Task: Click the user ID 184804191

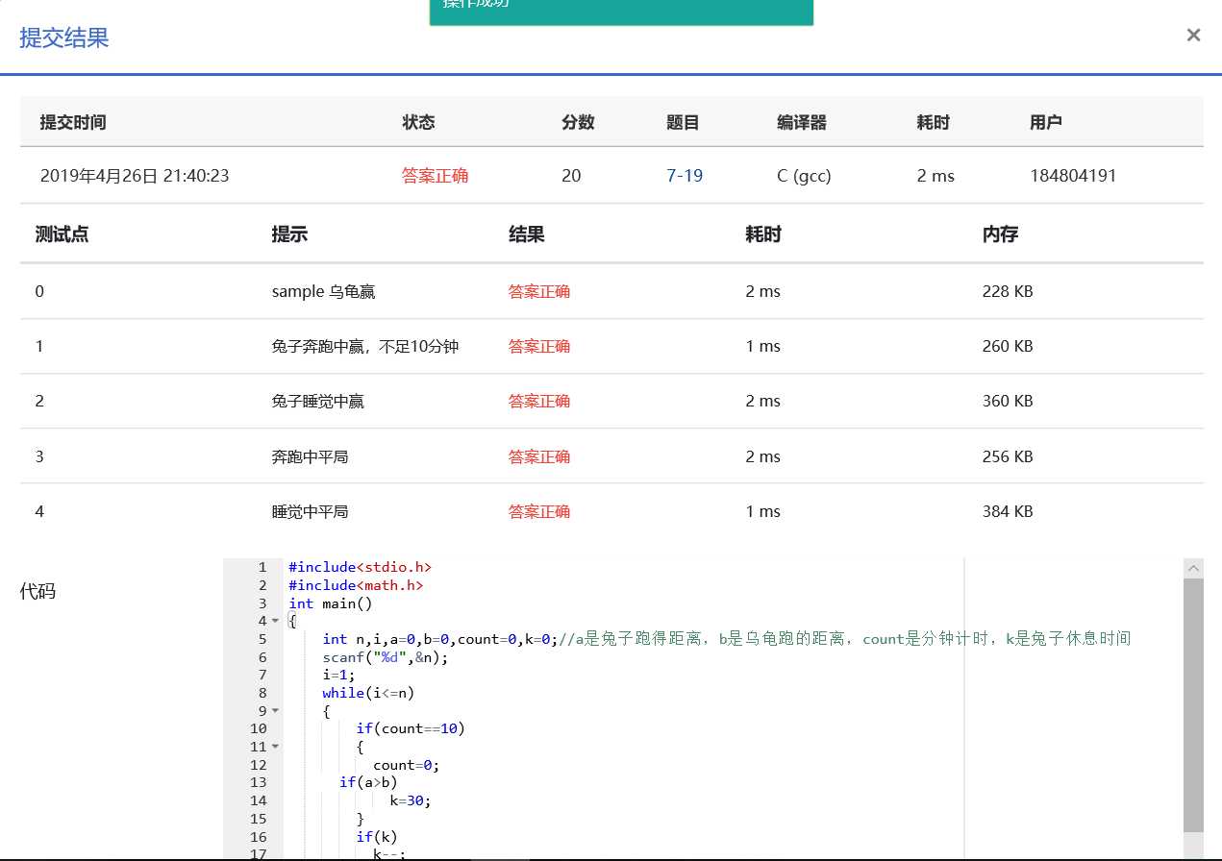Action: (1073, 176)
